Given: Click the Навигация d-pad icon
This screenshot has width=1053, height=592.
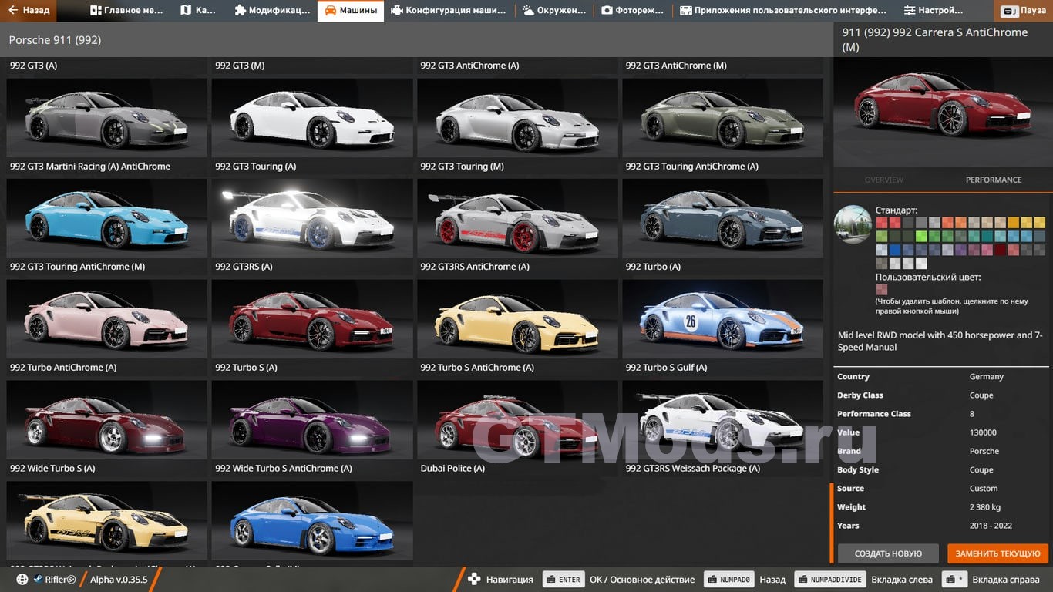Looking at the screenshot, I should click(474, 580).
